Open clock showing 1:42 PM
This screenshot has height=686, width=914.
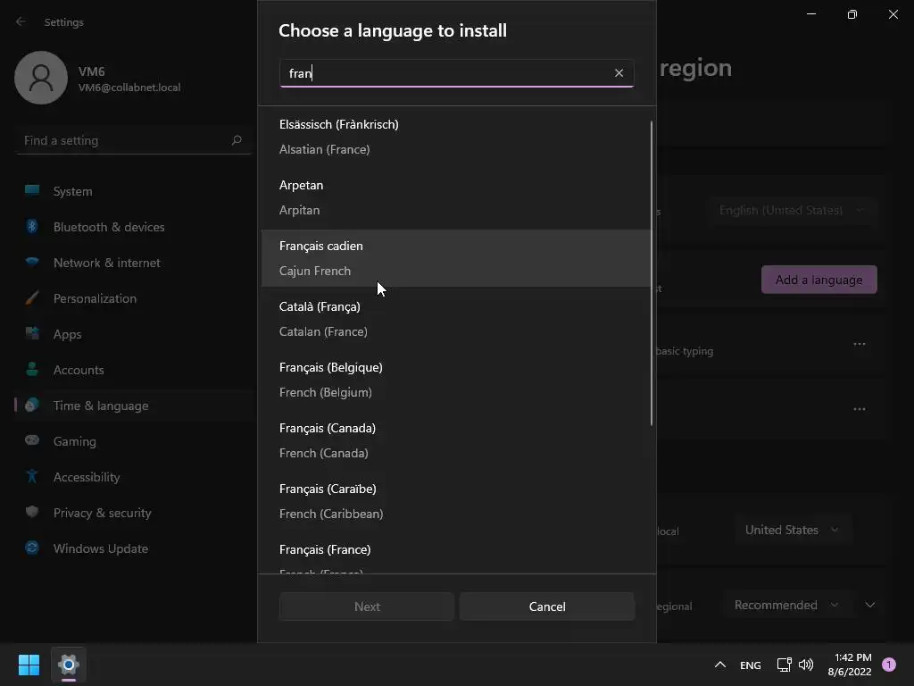[850, 665]
